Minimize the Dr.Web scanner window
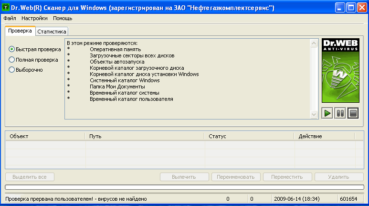 pyautogui.click(x=339, y=8)
